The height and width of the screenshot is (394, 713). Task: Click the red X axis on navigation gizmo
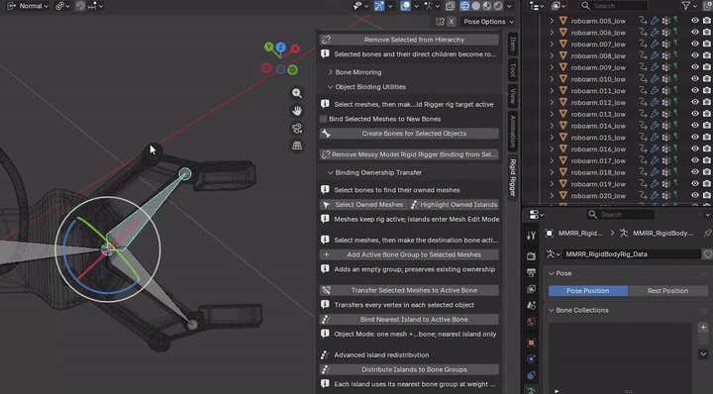[295, 49]
